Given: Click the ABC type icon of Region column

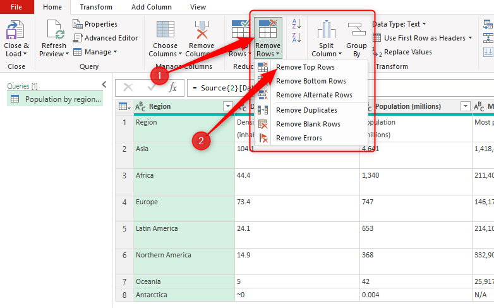Looking at the screenshot, I should (x=140, y=107).
